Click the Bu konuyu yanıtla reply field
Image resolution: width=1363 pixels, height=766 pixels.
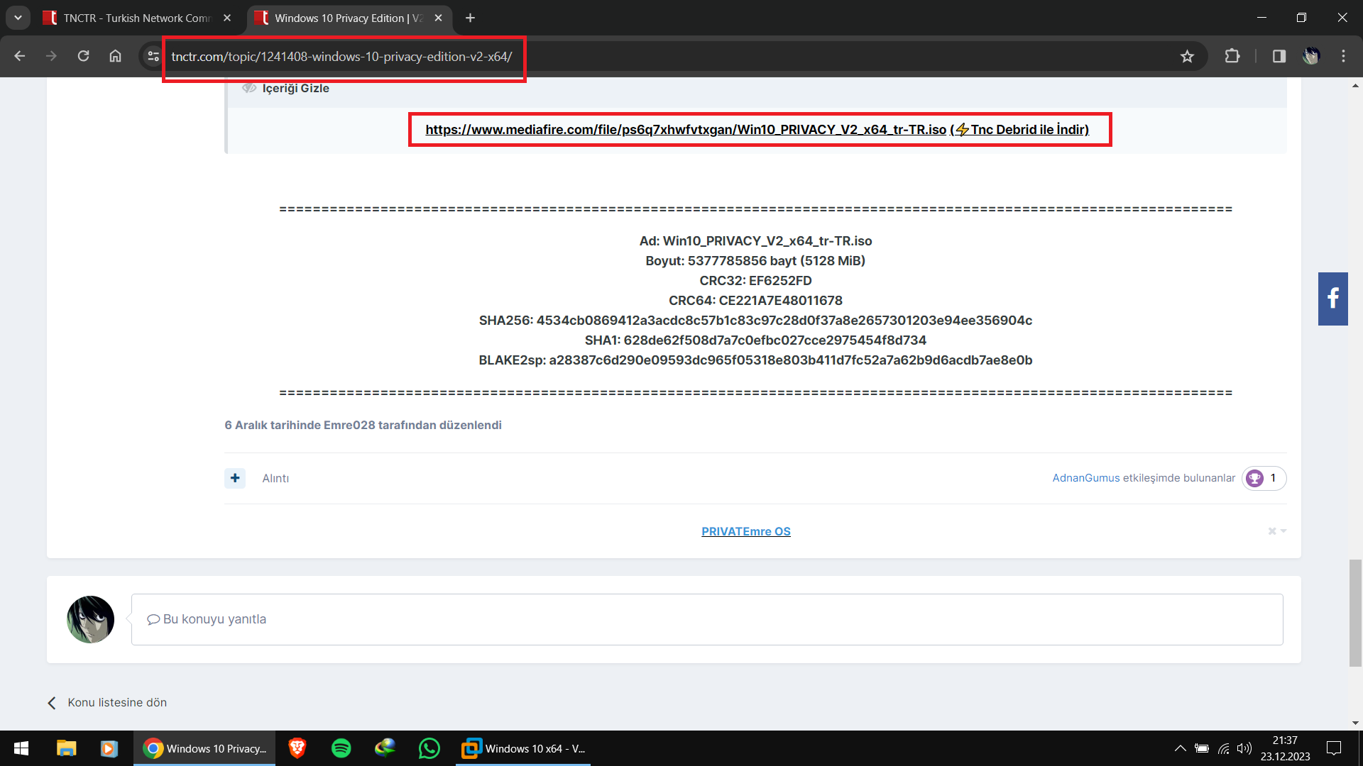coord(707,619)
